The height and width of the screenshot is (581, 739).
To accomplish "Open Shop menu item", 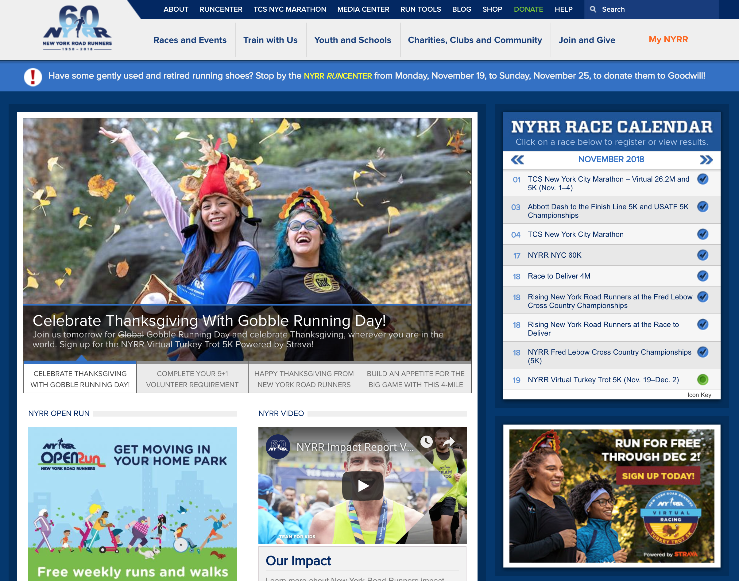I will (492, 9).
